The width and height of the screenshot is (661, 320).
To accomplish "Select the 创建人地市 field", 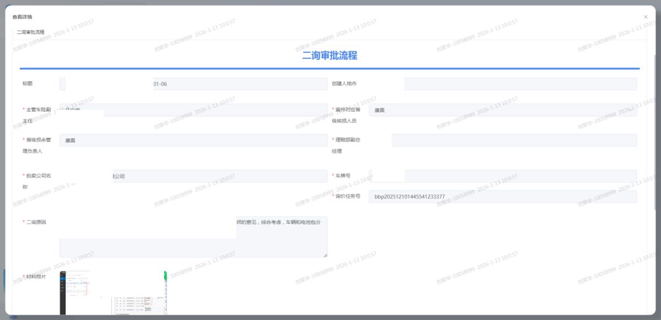I will 520,84.
